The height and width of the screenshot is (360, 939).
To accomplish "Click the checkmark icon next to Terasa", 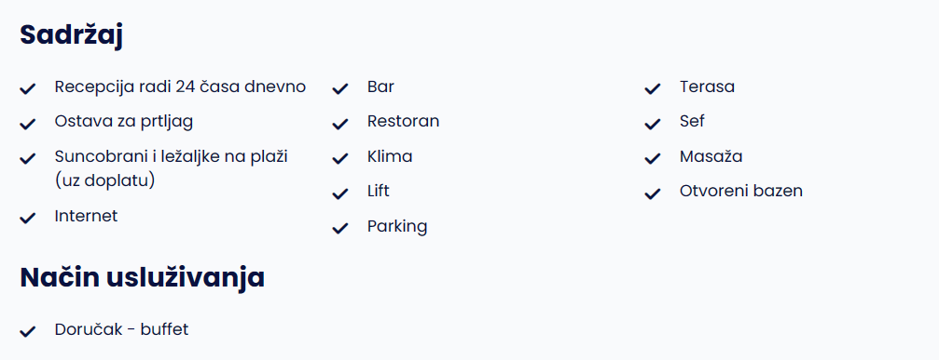I will (653, 89).
